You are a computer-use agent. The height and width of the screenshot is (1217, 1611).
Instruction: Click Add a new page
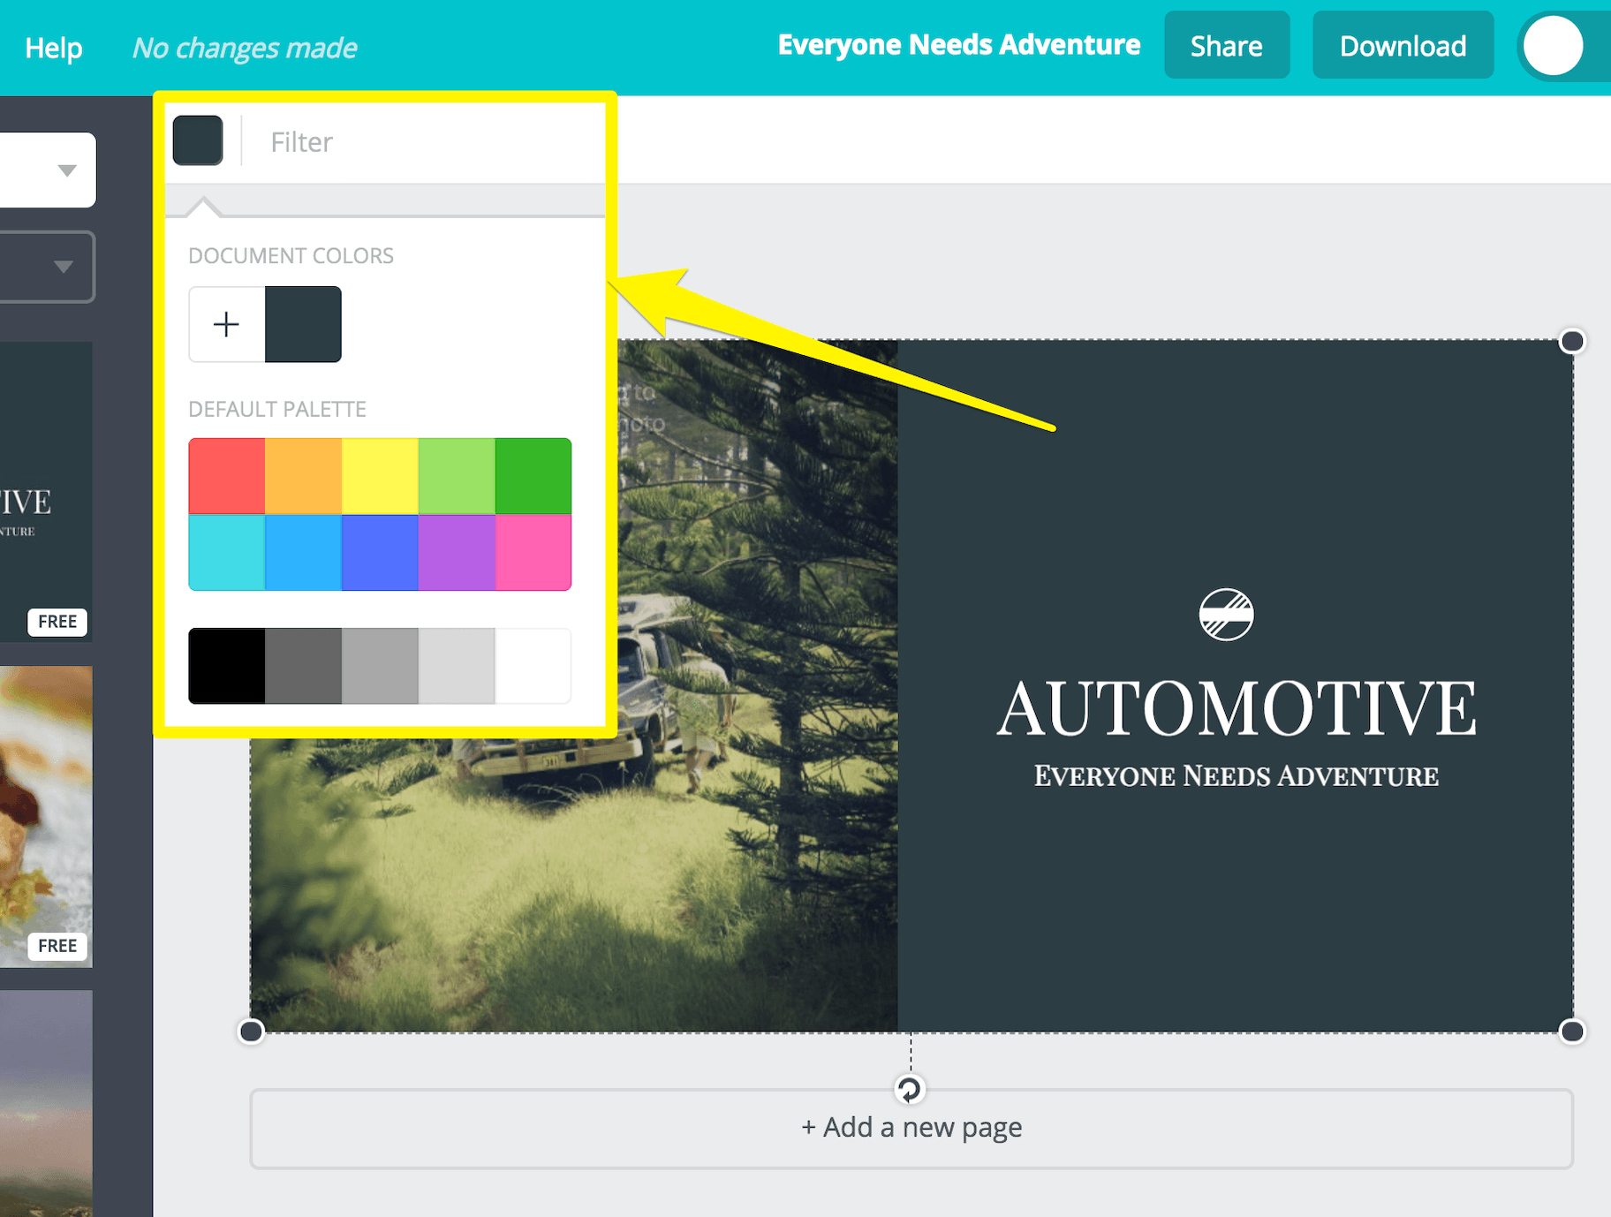pos(911,1128)
